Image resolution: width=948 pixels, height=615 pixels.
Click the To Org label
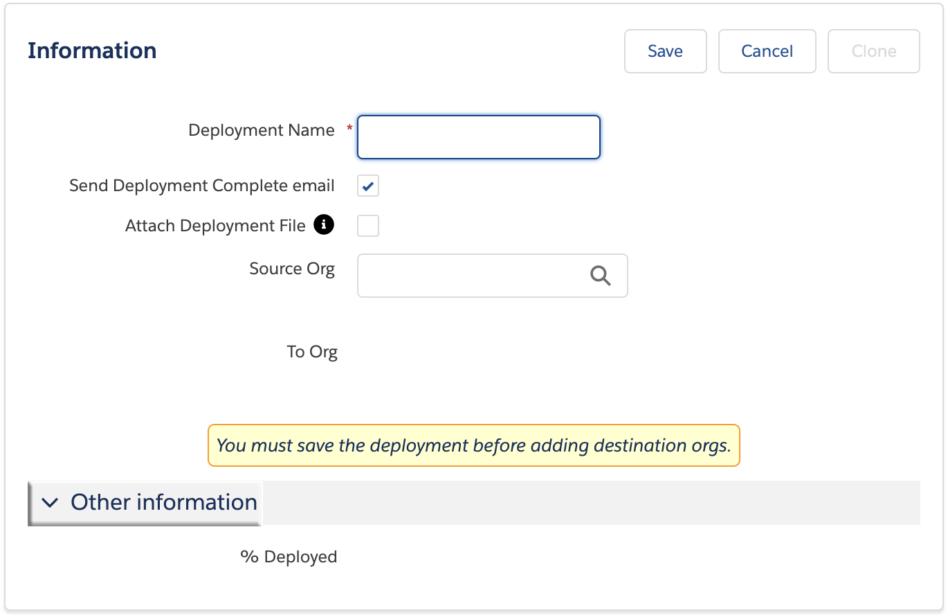[312, 352]
